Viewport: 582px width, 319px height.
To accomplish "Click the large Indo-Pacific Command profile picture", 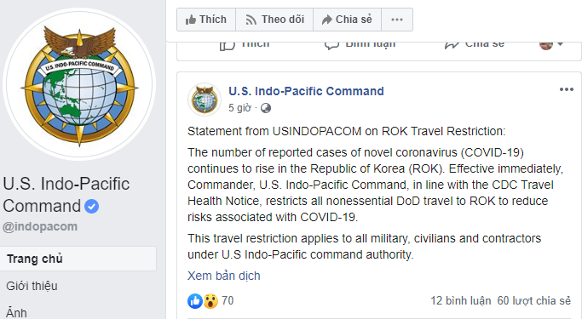I will 79,84.
